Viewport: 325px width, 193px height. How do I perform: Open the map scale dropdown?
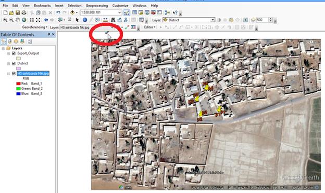coord(120,12)
